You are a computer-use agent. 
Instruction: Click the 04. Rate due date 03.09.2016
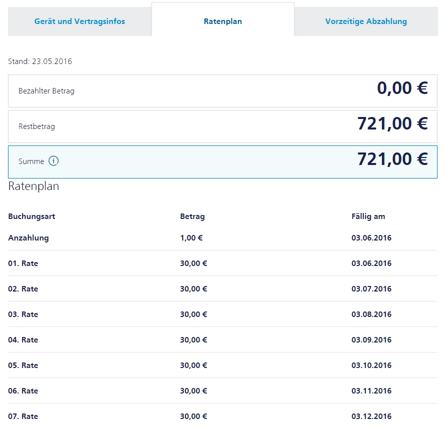pyautogui.click(x=371, y=340)
